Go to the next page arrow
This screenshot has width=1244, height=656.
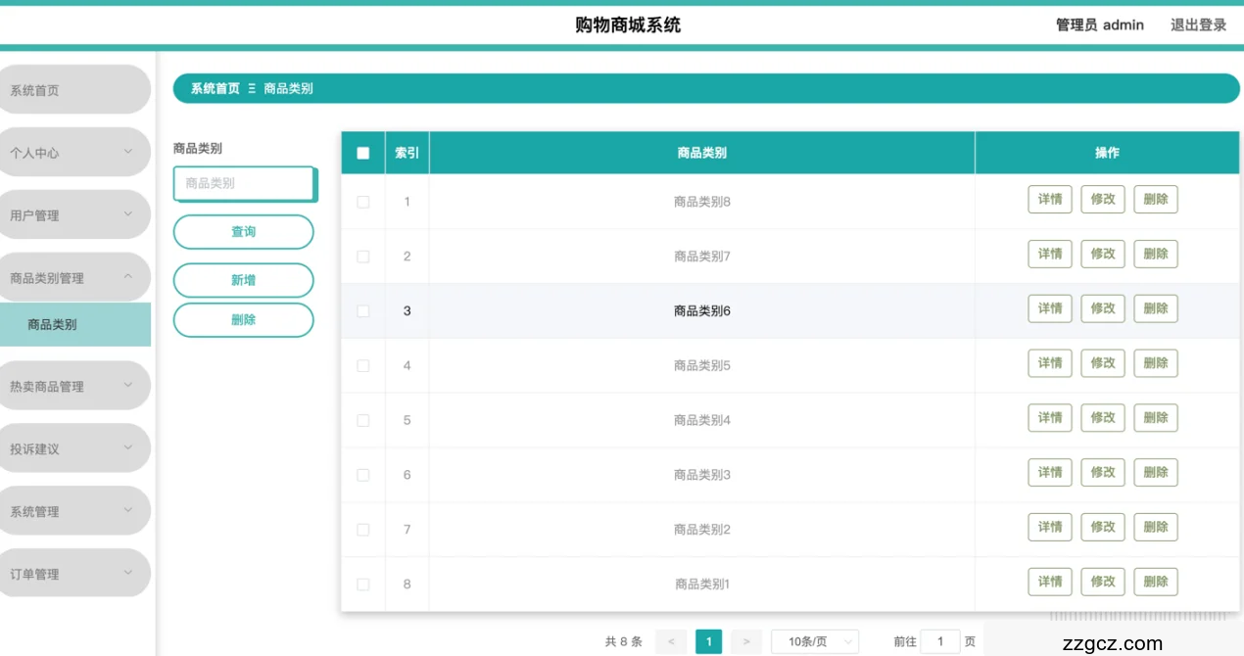click(x=745, y=642)
